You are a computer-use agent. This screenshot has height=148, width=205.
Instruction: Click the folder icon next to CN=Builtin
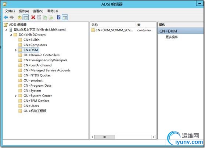20,40
